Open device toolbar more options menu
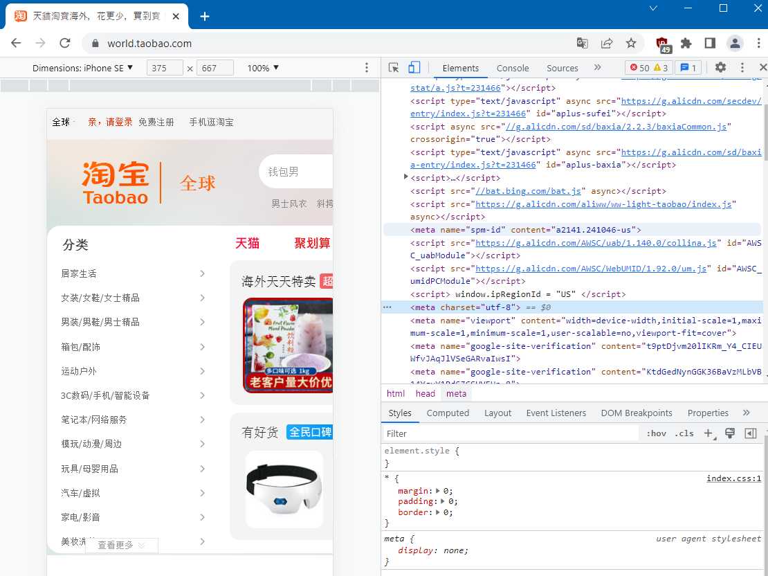Viewport: 768px width, 576px height. 367,68
